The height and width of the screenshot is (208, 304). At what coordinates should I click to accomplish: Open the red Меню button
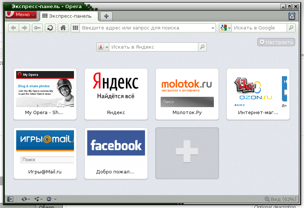tap(21, 14)
